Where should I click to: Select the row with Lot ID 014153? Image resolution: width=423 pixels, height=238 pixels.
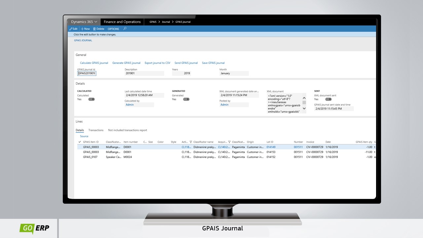[226, 152]
